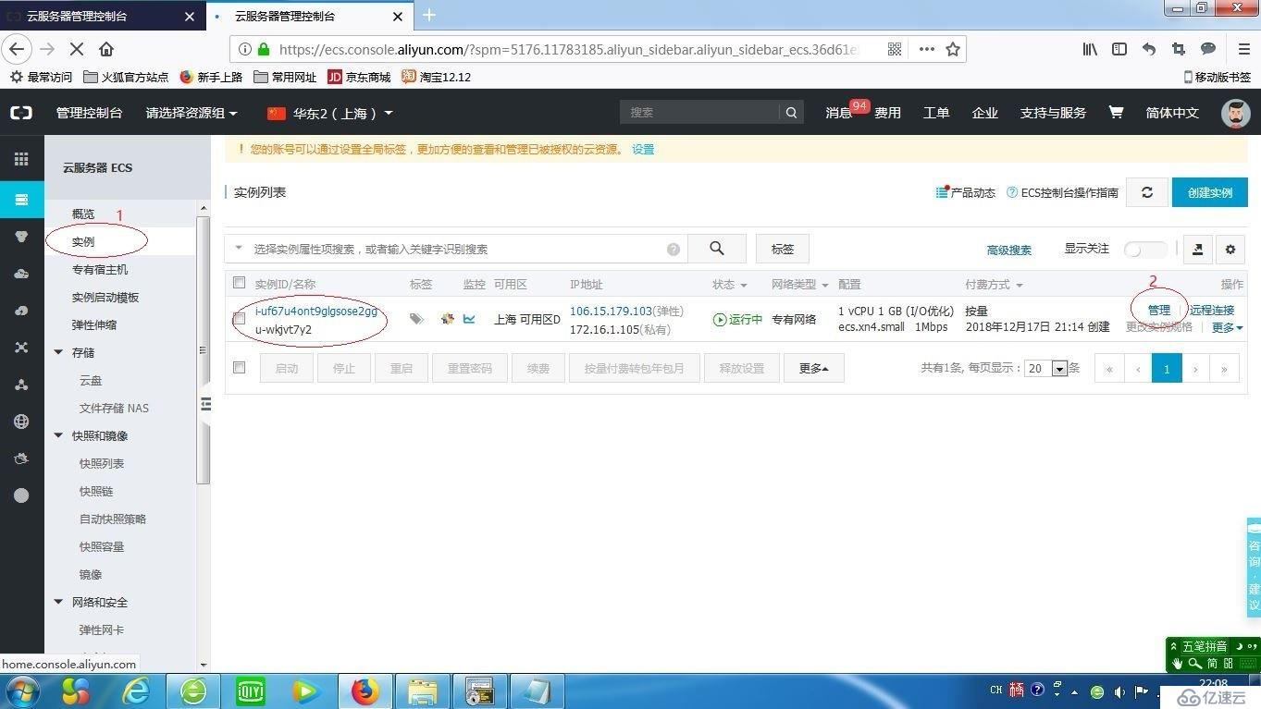Toggle 显示关注 switch

click(1144, 250)
